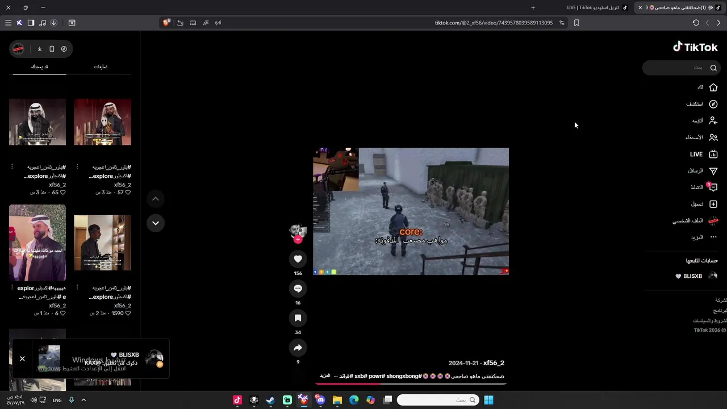Open the suggested video with 1590 likes
This screenshot has width=727, height=409.
tap(102, 243)
